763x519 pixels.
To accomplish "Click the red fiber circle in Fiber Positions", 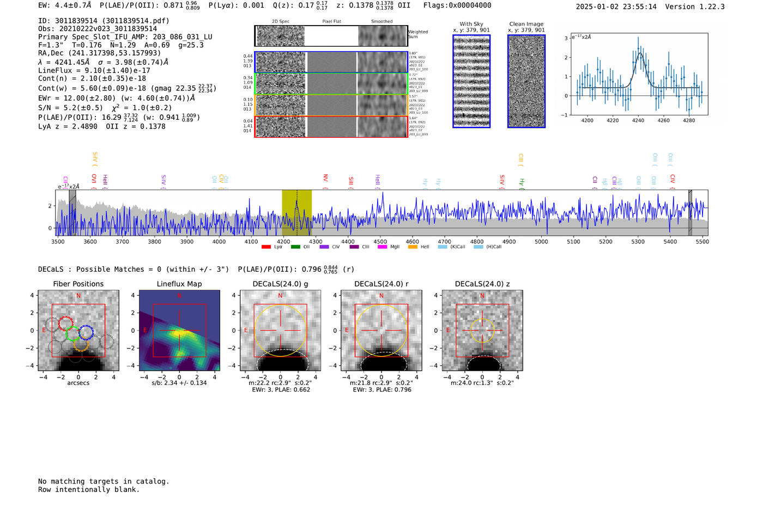I will [x=65, y=322].
